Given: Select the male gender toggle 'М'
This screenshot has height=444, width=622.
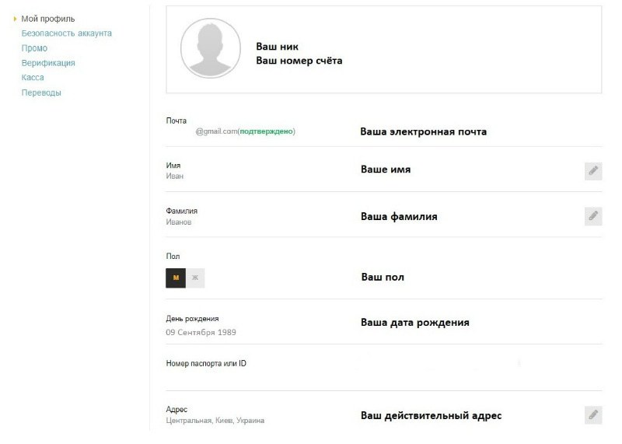Looking at the screenshot, I should 176,278.
